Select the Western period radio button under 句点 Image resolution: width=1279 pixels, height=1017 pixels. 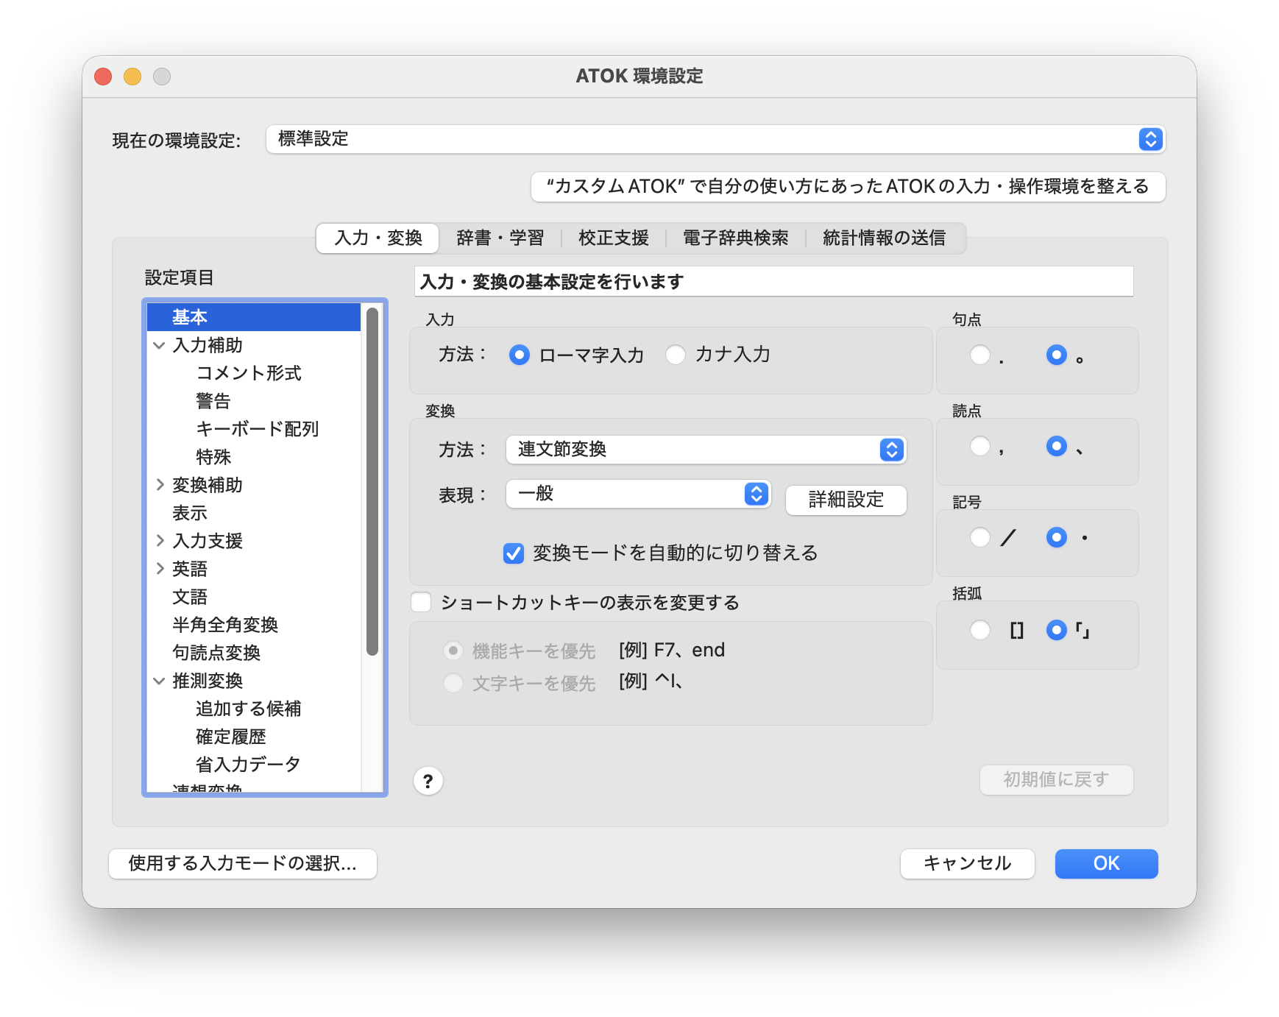click(x=979, y=355)
